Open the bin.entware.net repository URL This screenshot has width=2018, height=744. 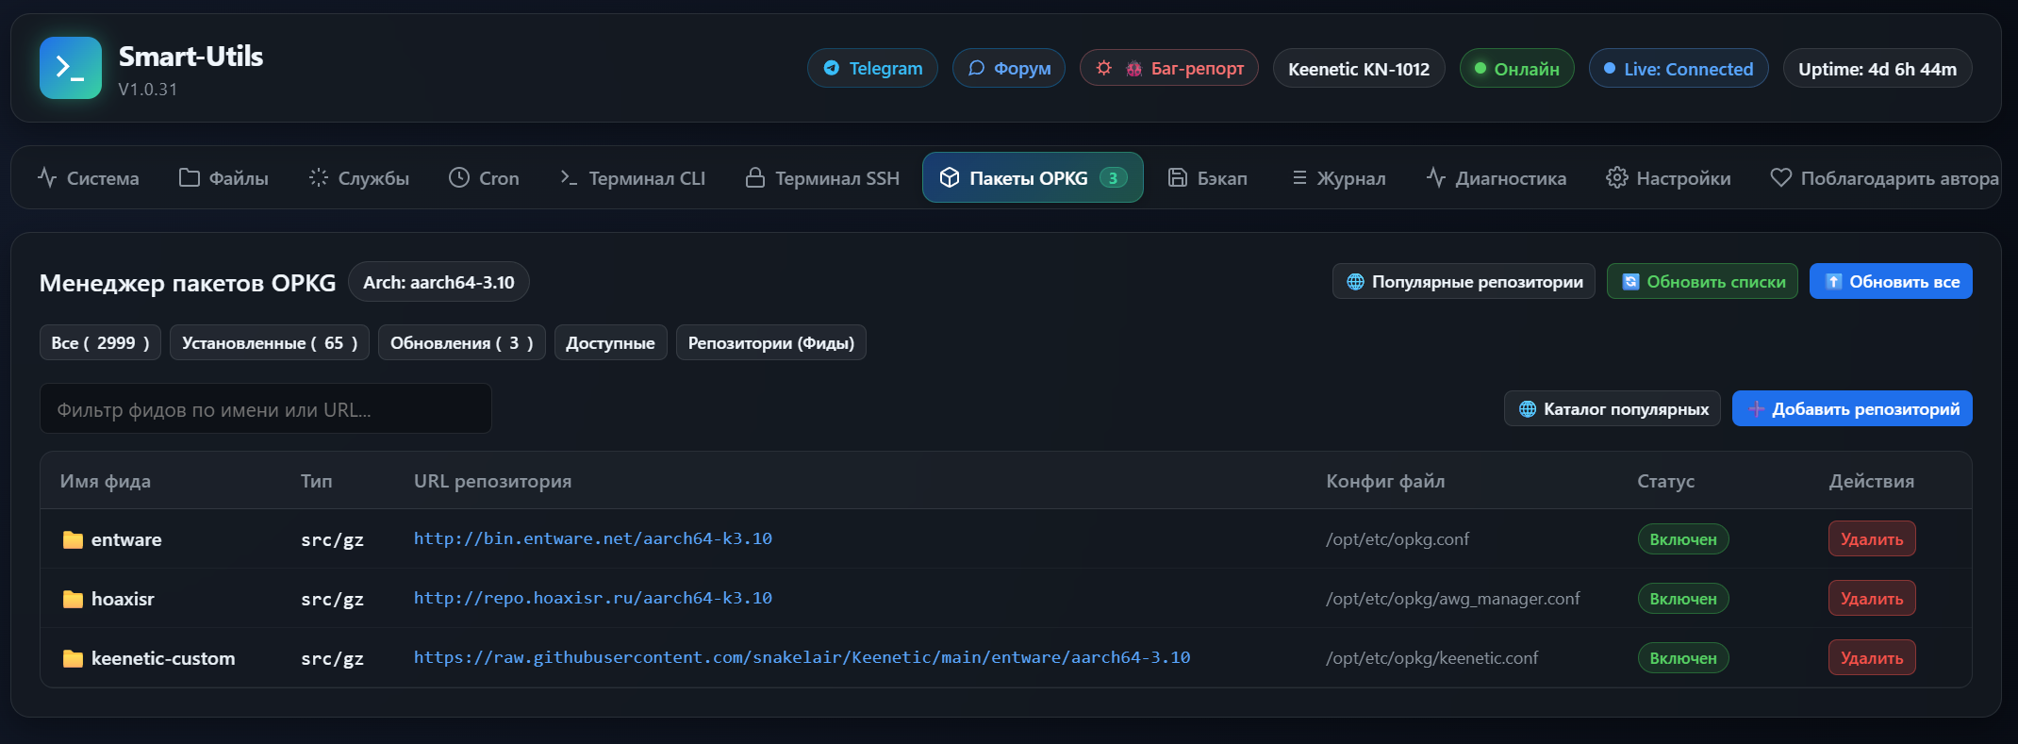(593, 538)
